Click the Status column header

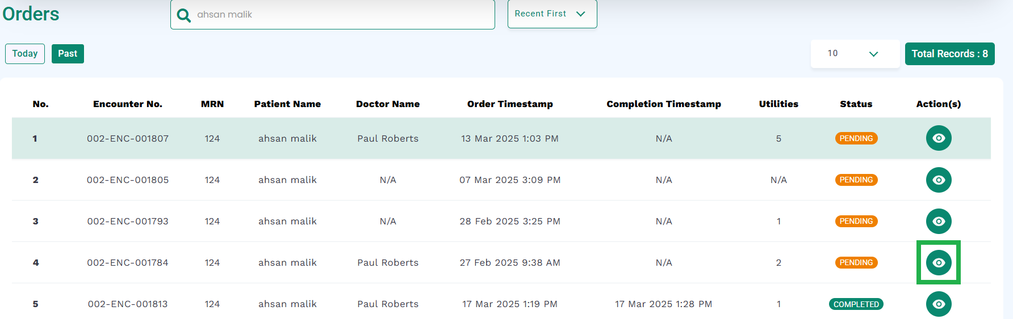coord(856,104)
